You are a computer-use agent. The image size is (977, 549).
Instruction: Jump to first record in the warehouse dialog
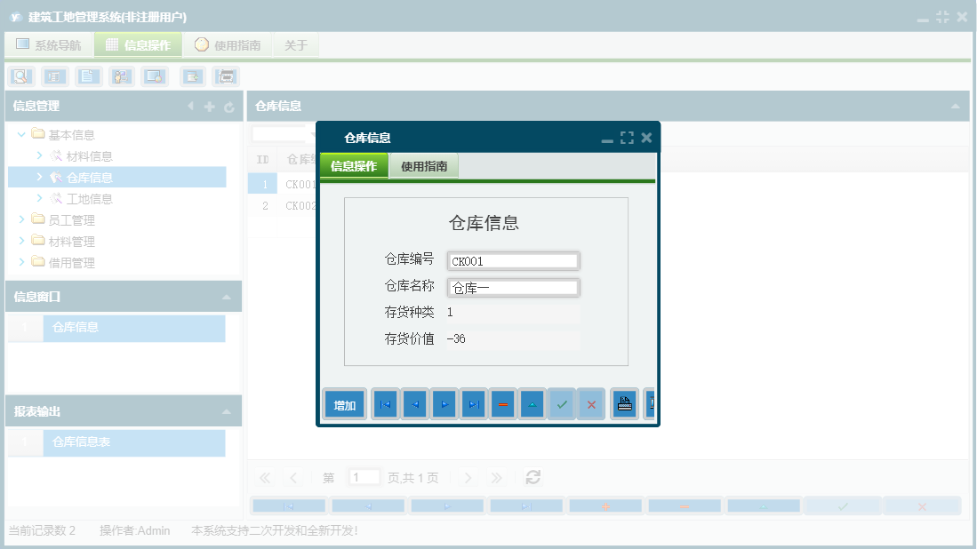click(x=384, y=403)
